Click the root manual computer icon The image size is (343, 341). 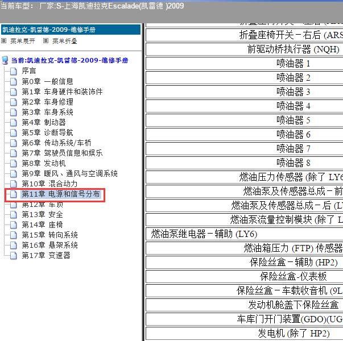coord(5,60)
